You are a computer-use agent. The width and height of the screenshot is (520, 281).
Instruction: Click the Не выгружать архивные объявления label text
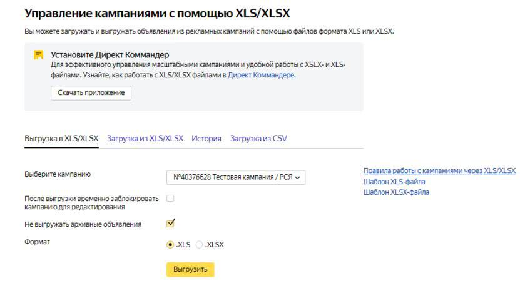point(83,224)
